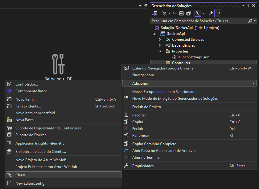Choose Exibir no Navegador (Google Chrome)
The width and height of the screenshot is (259, 189).
(x=190, y=68)
